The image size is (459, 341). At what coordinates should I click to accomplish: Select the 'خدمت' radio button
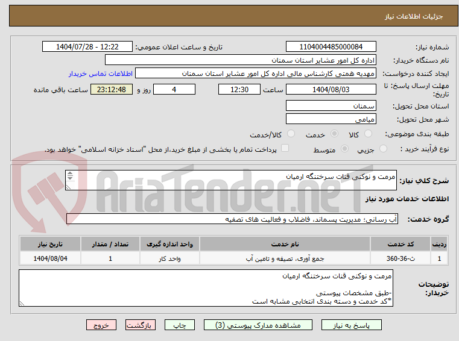334,134
